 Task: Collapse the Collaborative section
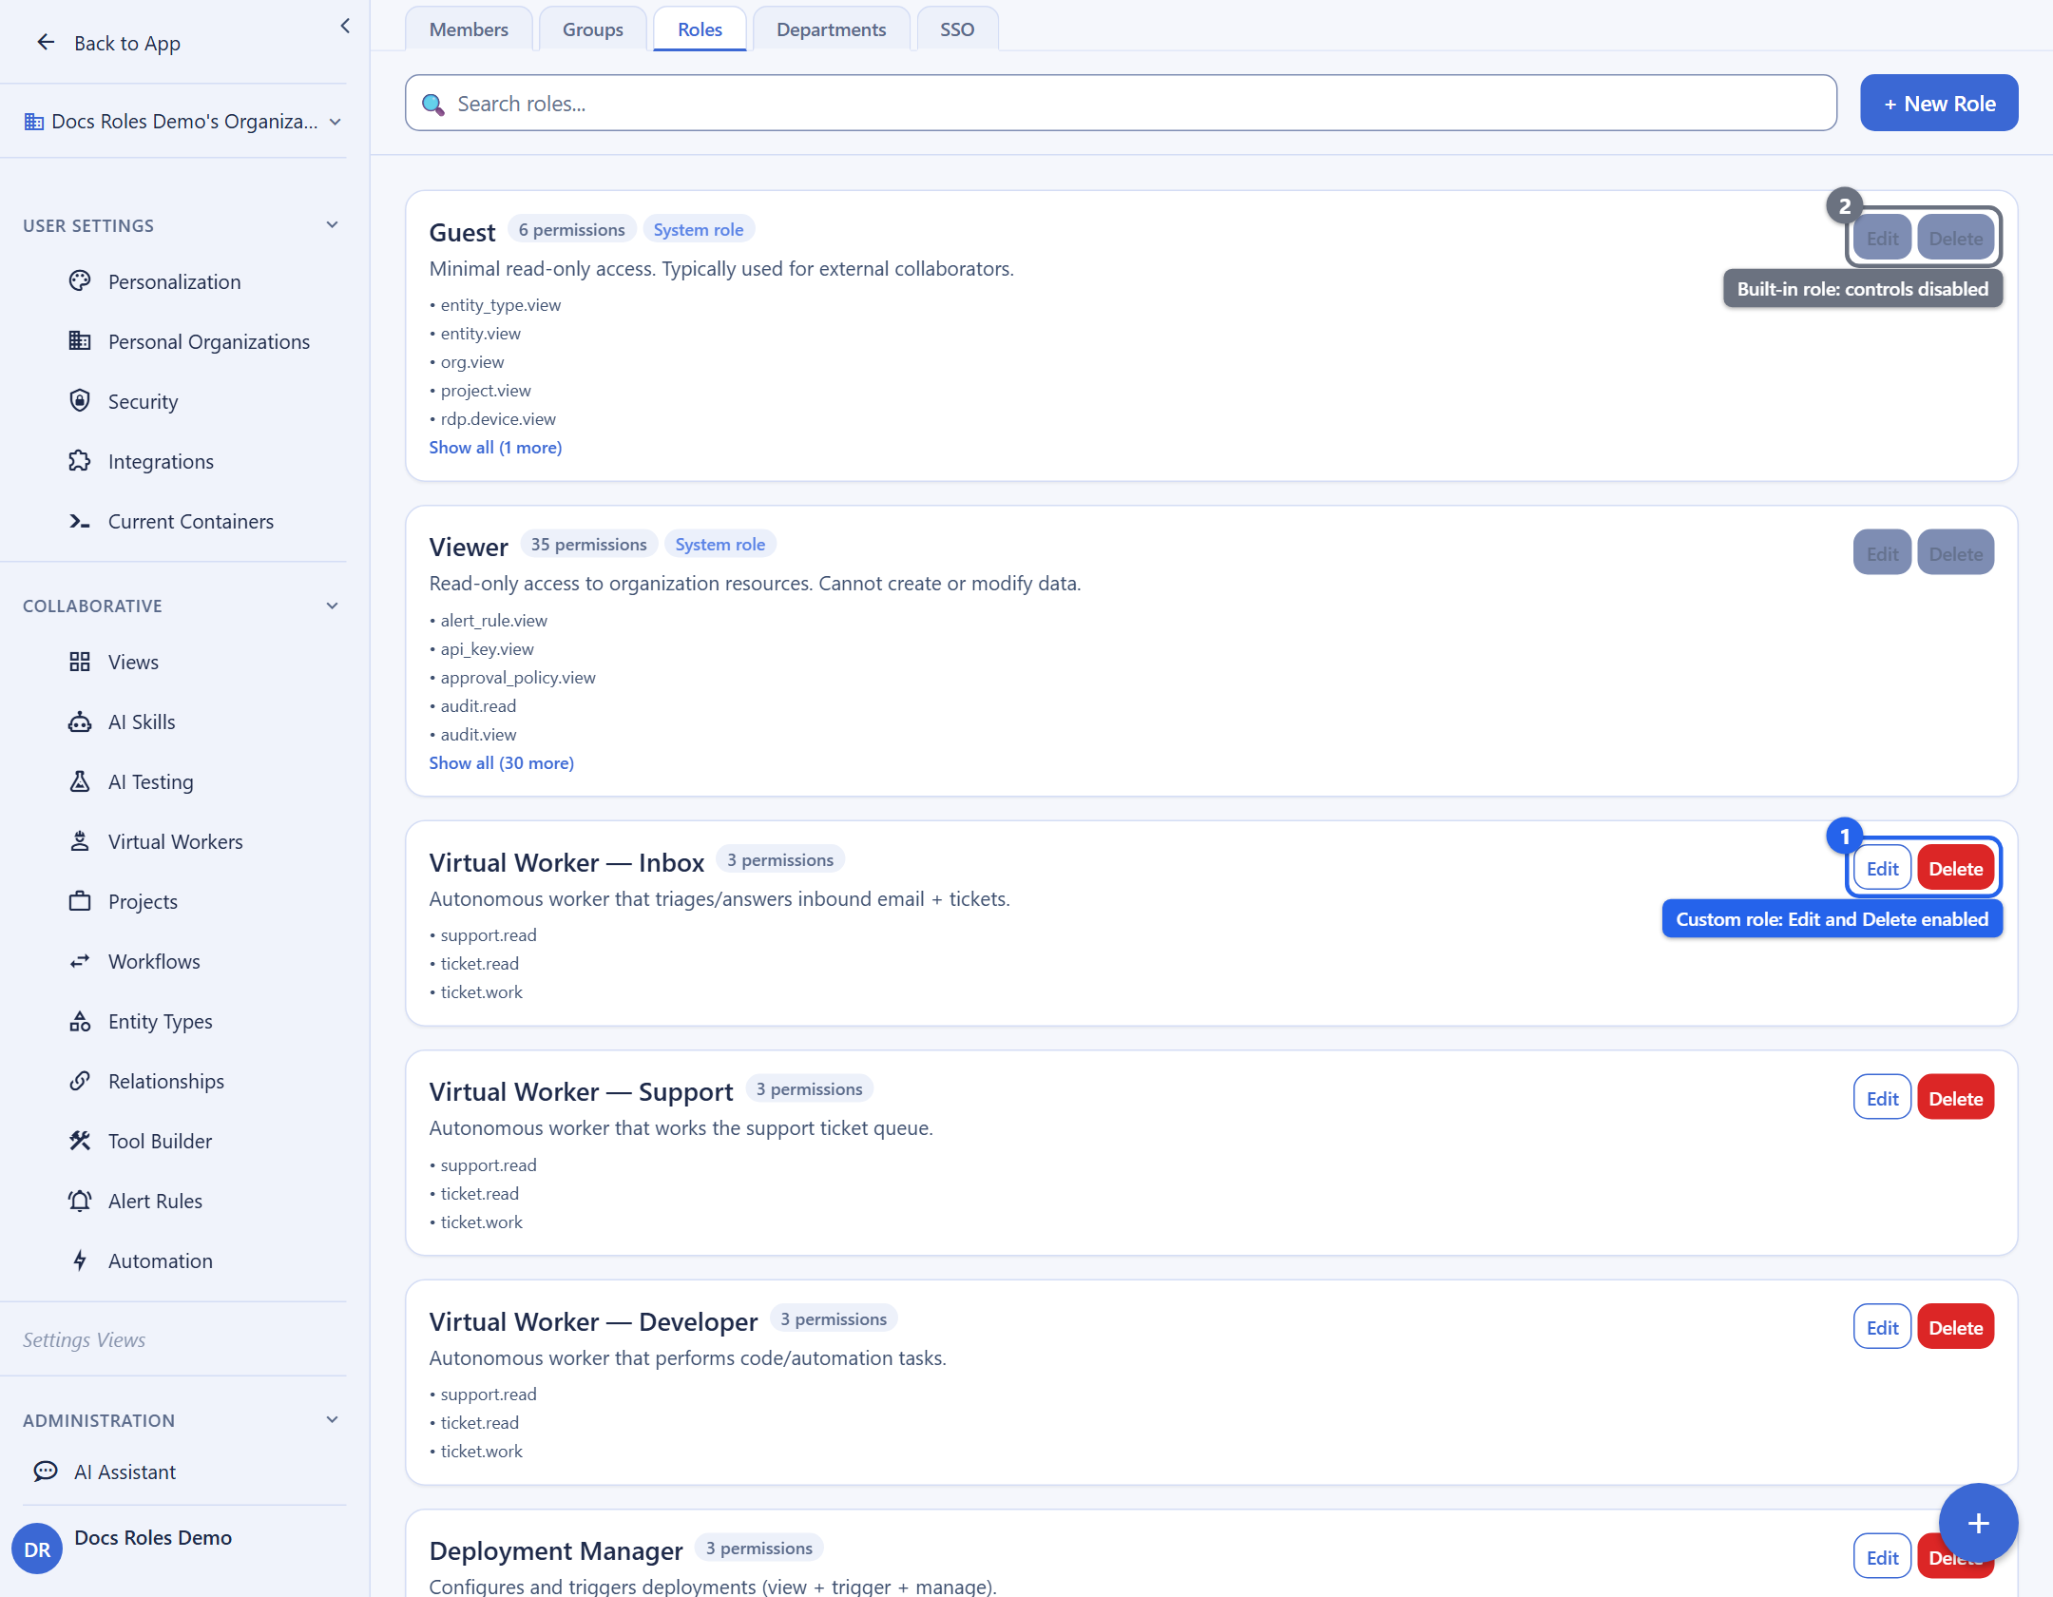pyautogui.click(x=332, y=606)
